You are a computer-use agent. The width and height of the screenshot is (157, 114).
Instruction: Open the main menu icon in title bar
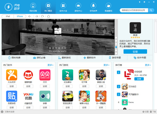pos(144,2)
